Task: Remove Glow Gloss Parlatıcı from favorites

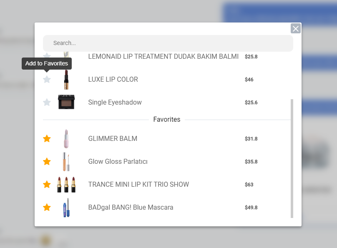Action: [47, 161]
